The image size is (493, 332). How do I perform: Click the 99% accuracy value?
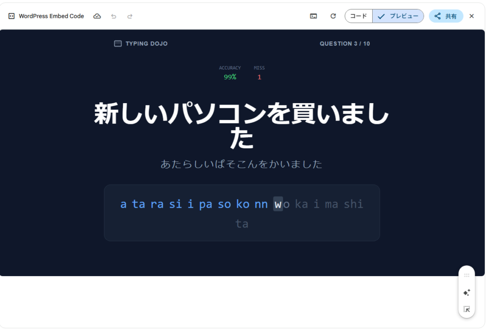click(x=230, y=77)
